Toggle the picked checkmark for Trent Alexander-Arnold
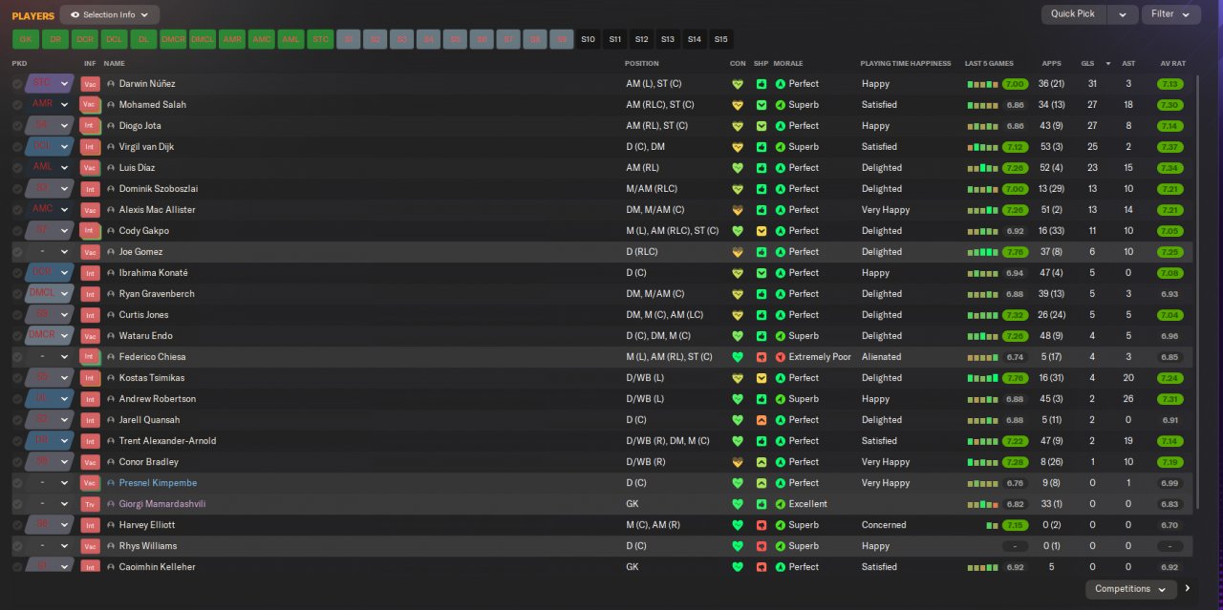This screenshot has height=610, width=1223. (17, 441)
